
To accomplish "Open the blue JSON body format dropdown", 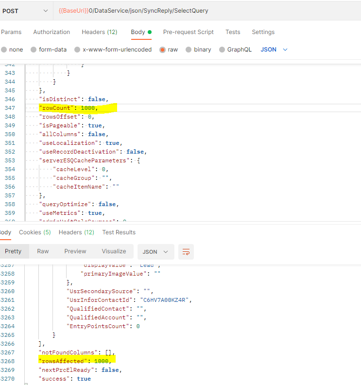I will (x=274, y=50).
